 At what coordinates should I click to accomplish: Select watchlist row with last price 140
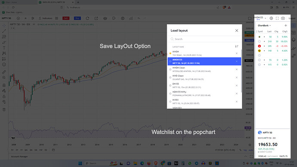point(273,51)
